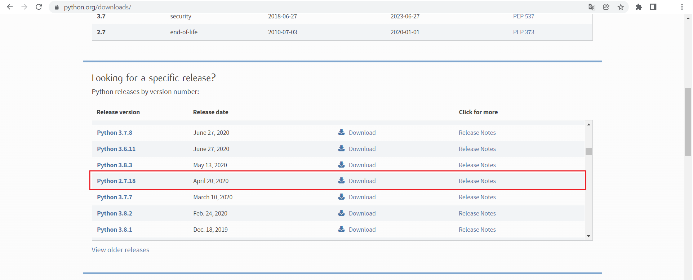View Release Notes for Python 3.8.2
This screenshot has height=280, width=693.
[477, 213]
